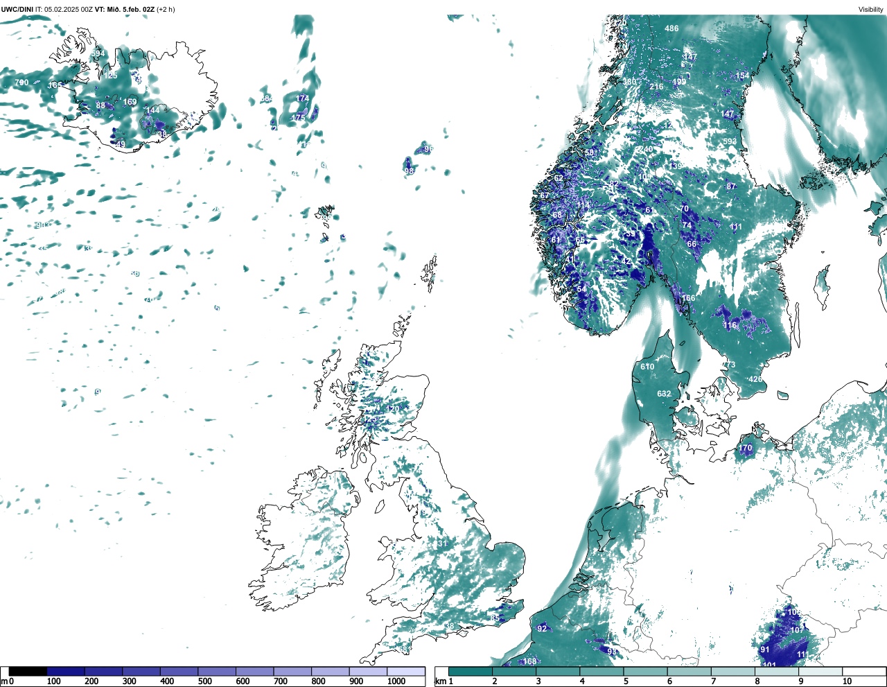Screen dimensions: 887x687
Task: Click the '(+2 h)' forecast offset text
Action: click(x=166, y=10)
